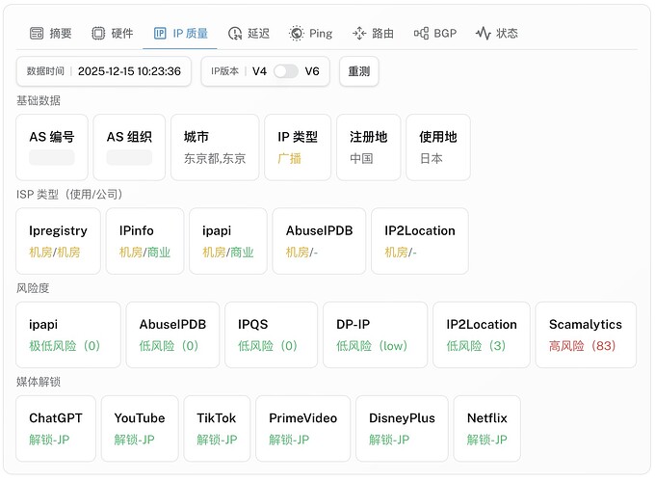
Task: Click the 摘要 summary tab icon
Action: point(37,33)
